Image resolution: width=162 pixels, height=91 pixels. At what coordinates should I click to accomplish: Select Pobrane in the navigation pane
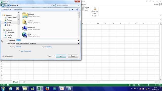(x=8, y=20)
